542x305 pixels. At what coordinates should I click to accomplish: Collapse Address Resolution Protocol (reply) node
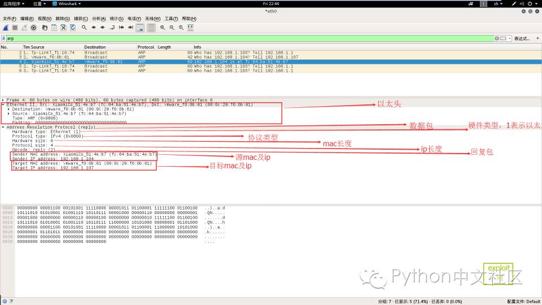click(x=3, y=127)
